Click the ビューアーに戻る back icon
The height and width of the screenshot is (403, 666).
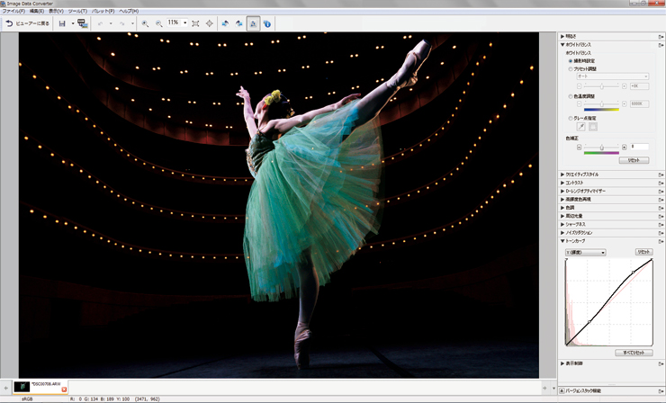(x=9, y=23)
